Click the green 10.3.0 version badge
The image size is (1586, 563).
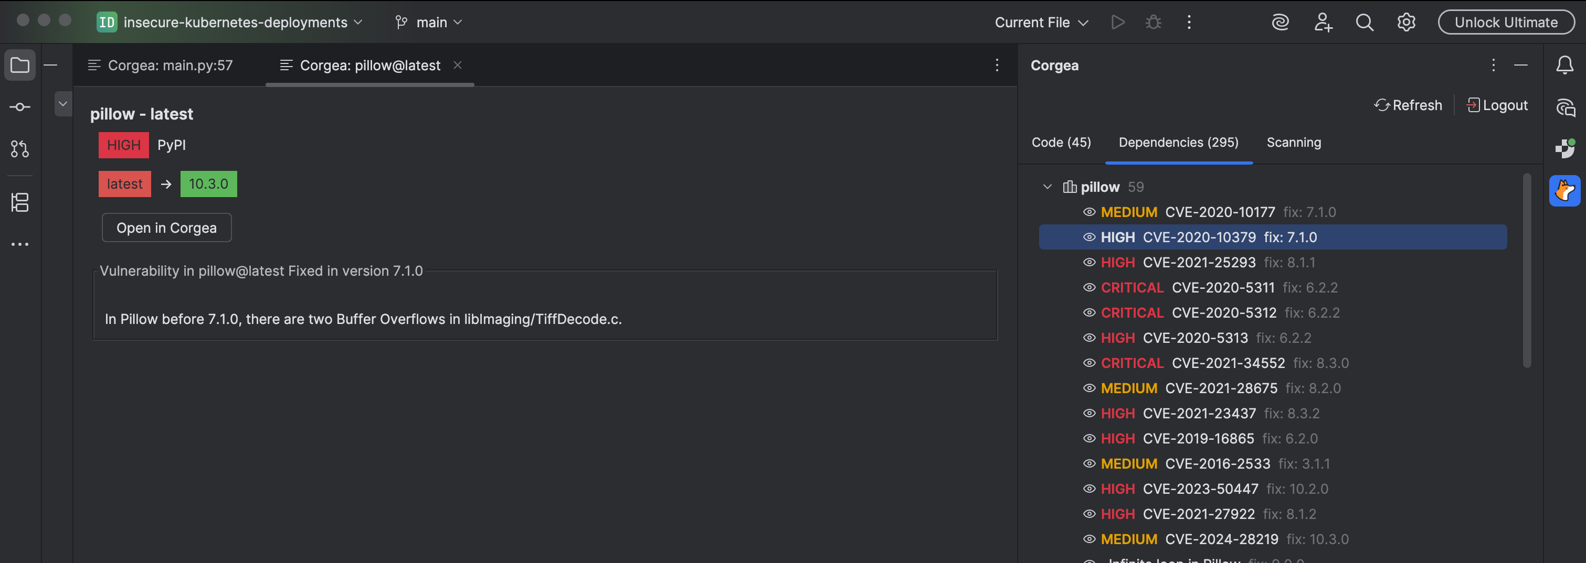click(x=208, y=184)
